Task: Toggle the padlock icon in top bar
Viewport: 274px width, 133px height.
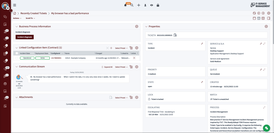Action: coord(158,5)
